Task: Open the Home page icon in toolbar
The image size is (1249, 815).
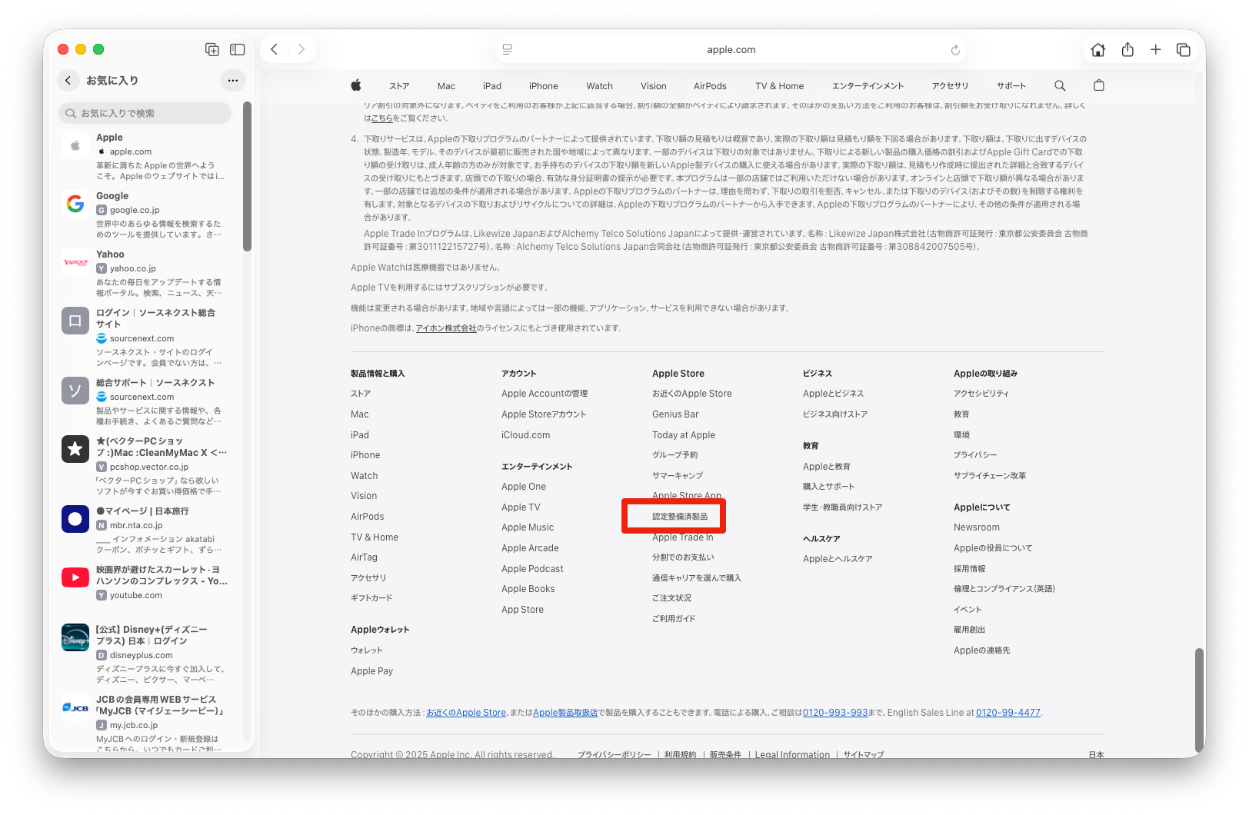Action: [x=1097, y=50]
